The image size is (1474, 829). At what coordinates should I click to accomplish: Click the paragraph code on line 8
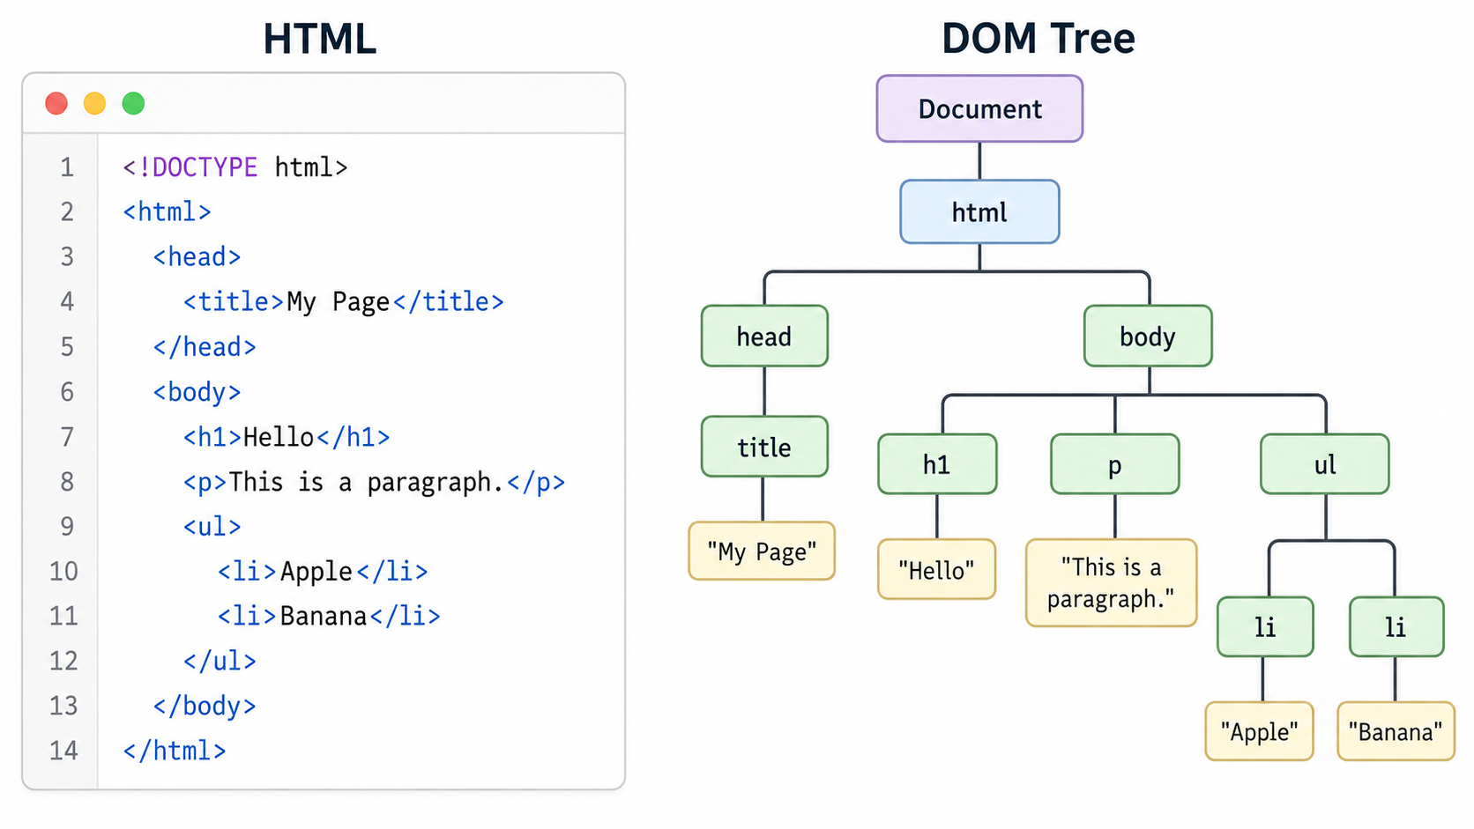pyautogui.click(x=374, y=482)
